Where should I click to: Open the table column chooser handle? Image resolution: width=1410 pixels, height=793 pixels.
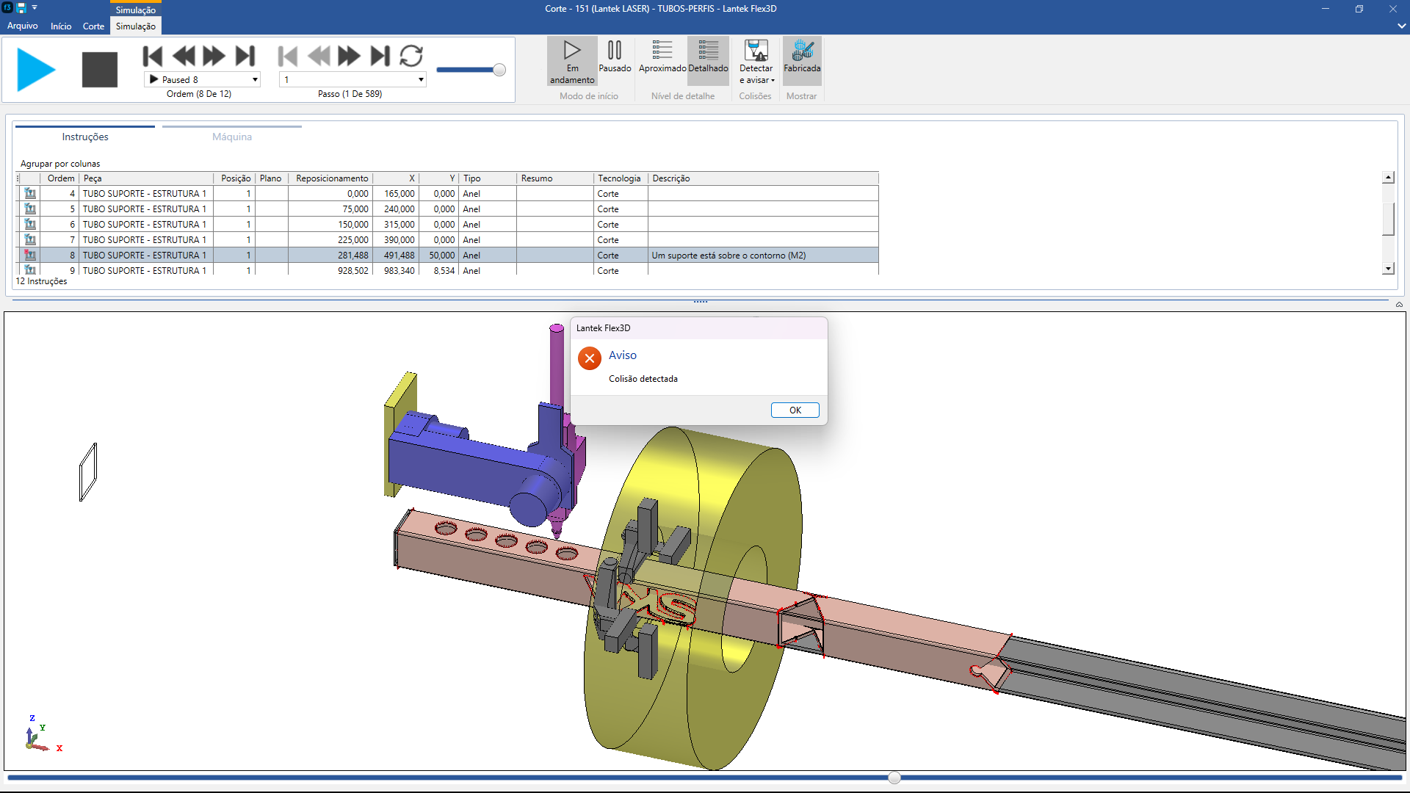click(18, 178)
